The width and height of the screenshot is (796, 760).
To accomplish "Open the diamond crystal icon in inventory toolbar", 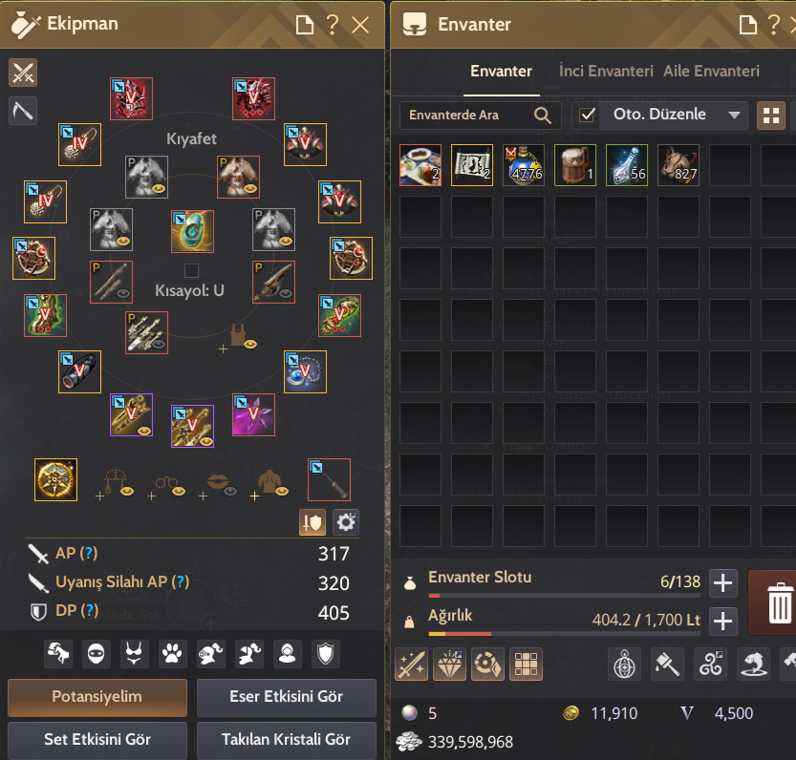I will (x=450, y=664).
